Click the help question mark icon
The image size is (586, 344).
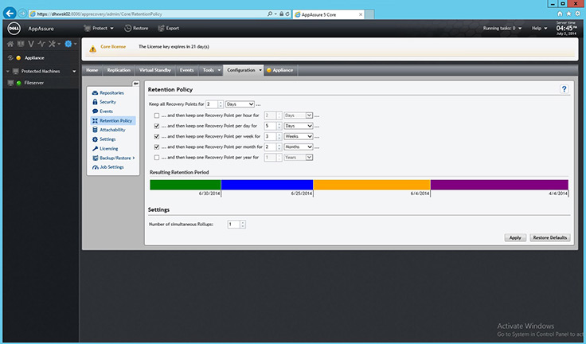[x=564, y=89]
